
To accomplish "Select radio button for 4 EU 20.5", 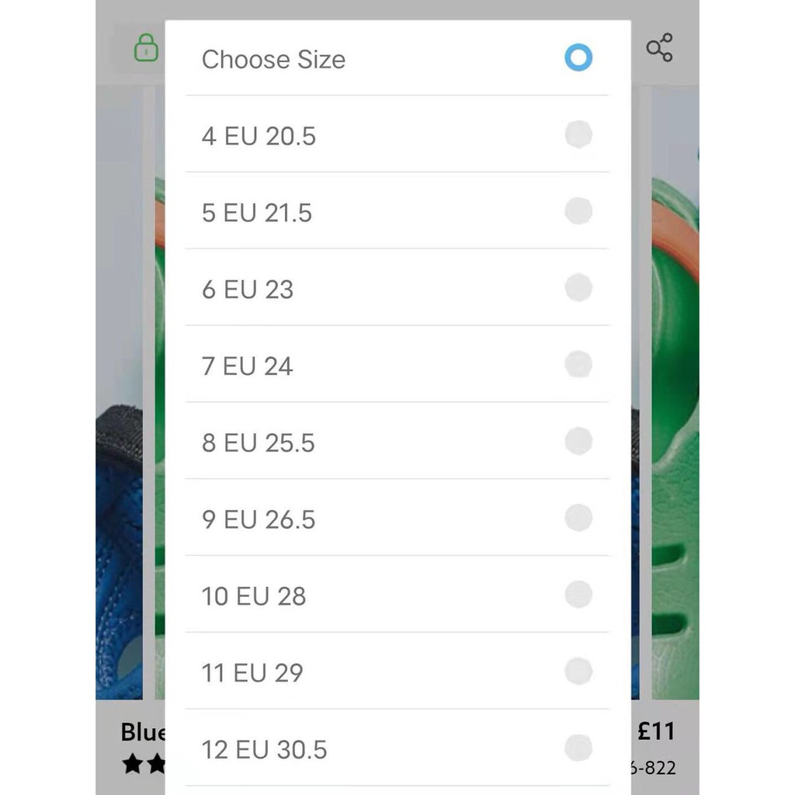I will coord(578,134).
